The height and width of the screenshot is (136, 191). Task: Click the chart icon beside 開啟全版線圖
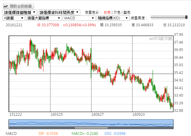point(6,6)
